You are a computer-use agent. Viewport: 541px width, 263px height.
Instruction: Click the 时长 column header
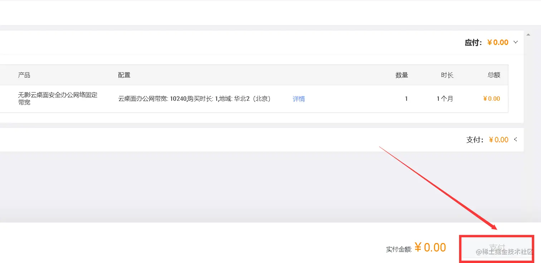click(447, 75)
